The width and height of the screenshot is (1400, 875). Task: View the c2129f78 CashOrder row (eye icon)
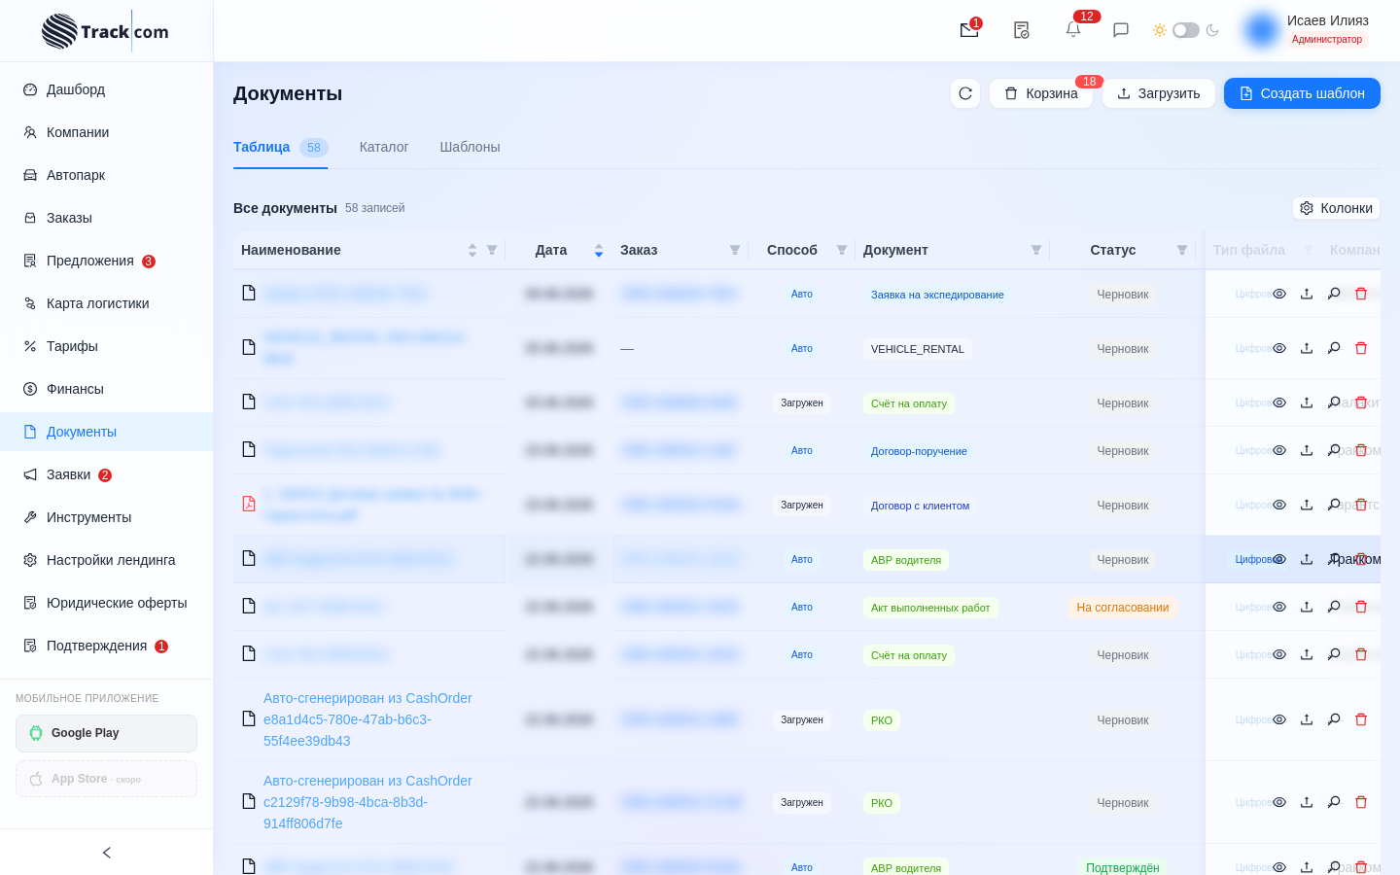1279,802
